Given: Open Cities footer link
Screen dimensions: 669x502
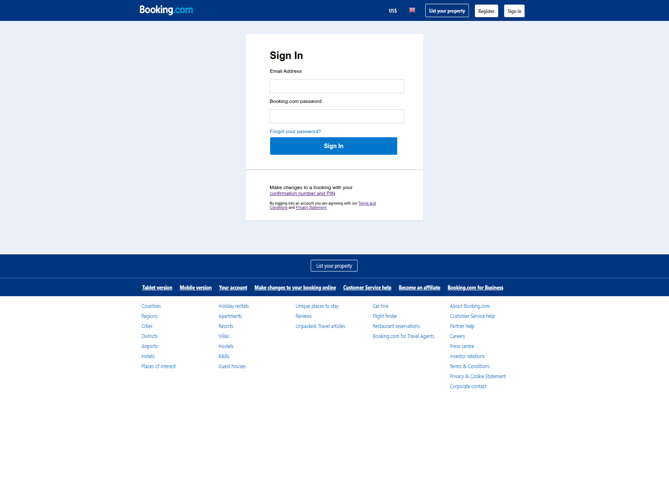Looking at the screenshot, I should pyautogui.click(x=147, y=326).
